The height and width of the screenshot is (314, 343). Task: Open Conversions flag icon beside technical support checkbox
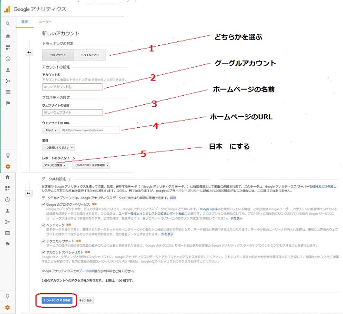[8, 244]
